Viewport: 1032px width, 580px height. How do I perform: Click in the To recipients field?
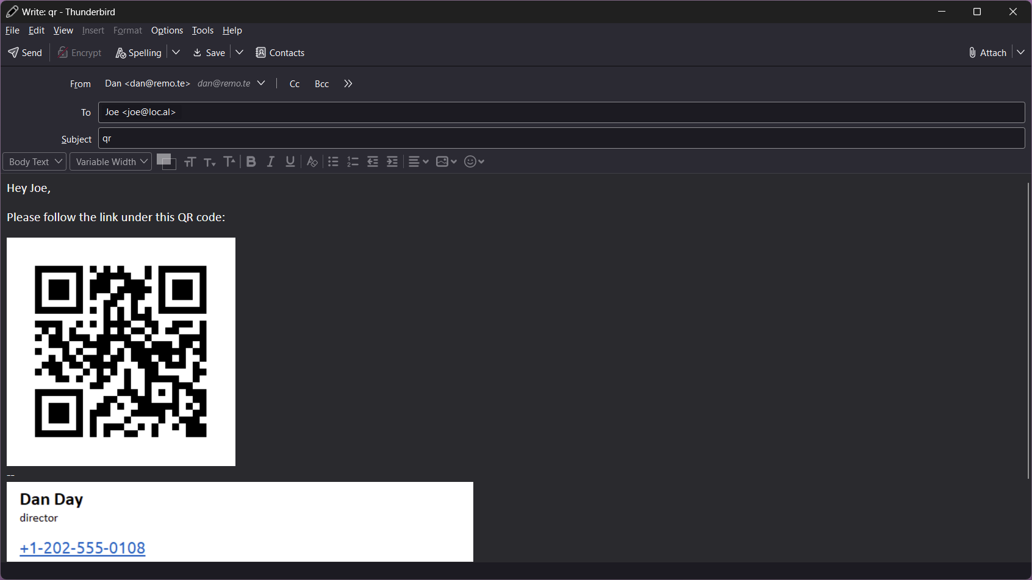561,112
